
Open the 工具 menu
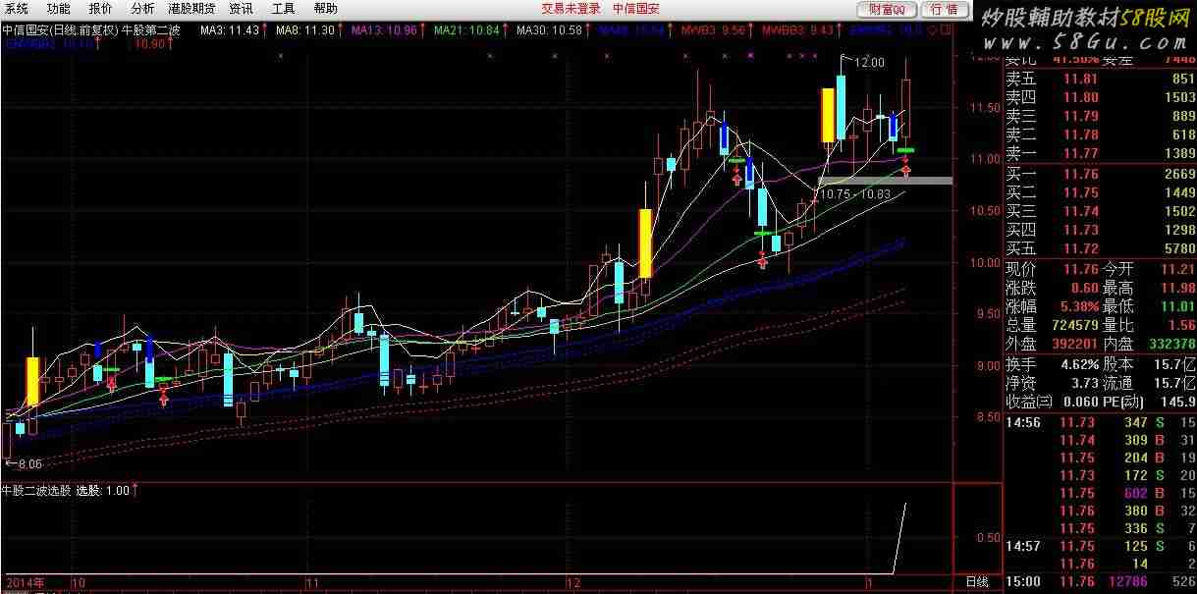pyautogui.click(x=284, y=8)
